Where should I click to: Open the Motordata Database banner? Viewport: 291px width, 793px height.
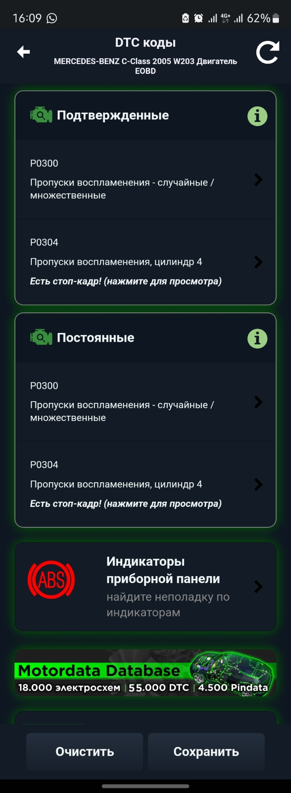pos(145,674)
